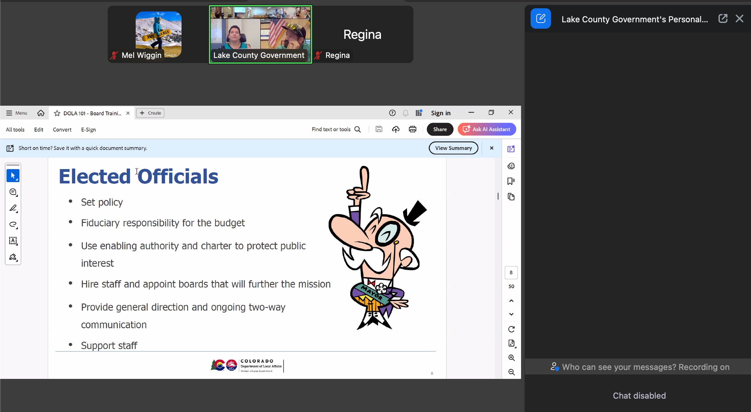
Task: Zoom in using the magnifier plus icon
Action: click(x=511, y=358)
